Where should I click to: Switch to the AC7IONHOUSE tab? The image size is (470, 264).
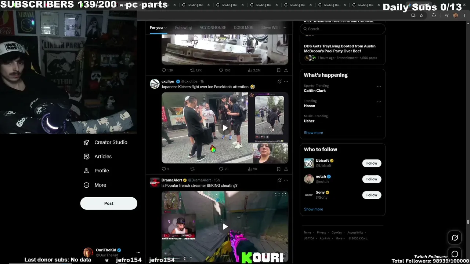213,27
